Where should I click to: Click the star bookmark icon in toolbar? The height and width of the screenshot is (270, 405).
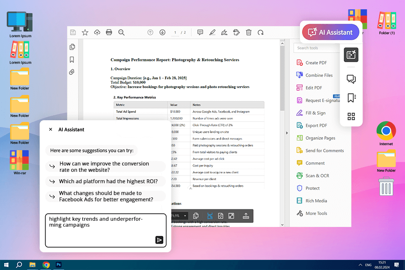click(85, 32)
